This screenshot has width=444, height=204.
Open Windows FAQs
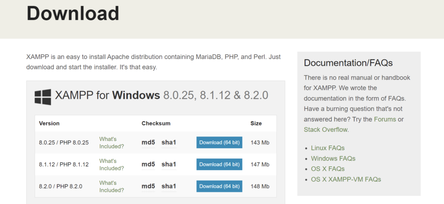pyautogui.click(x=333, y=159)
